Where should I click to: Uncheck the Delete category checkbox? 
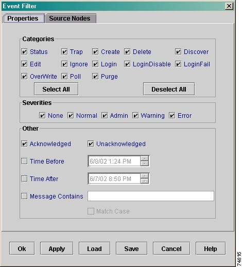click(x=127, y=51)
